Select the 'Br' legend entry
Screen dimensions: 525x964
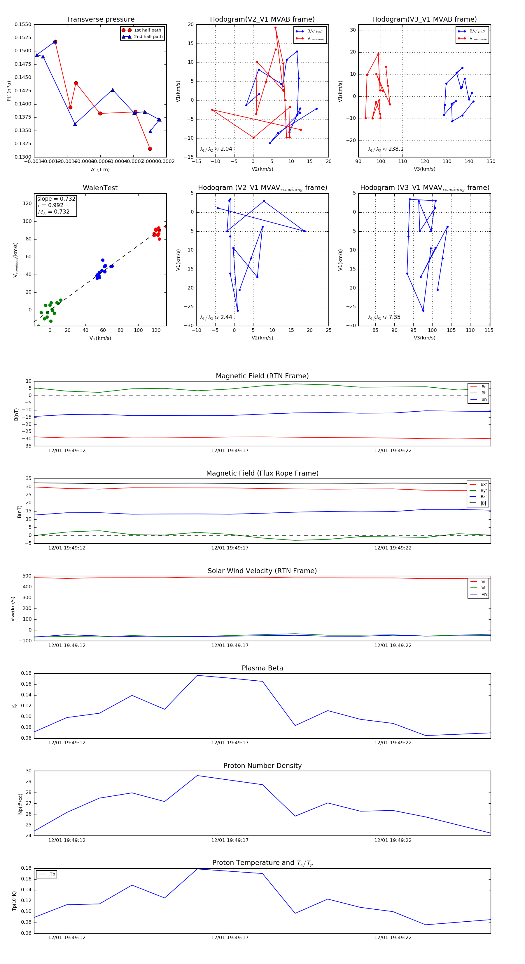tap(478, 387)
